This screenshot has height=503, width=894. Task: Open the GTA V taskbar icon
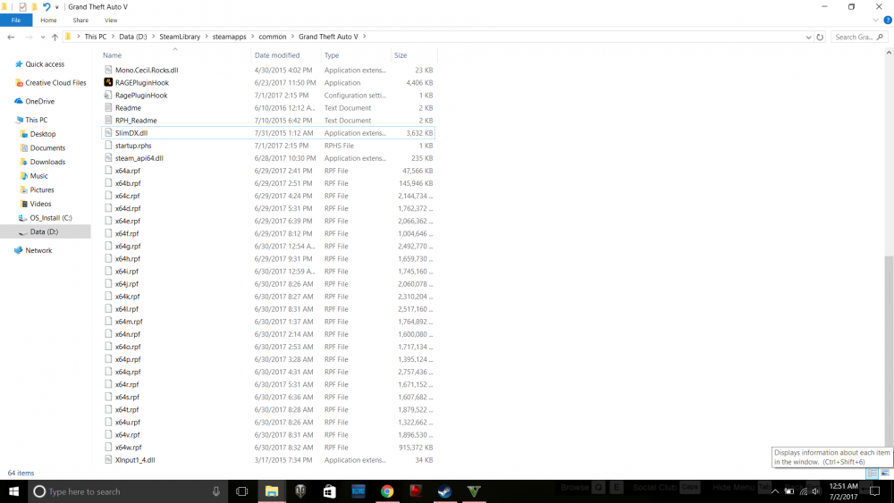[474, 491]
